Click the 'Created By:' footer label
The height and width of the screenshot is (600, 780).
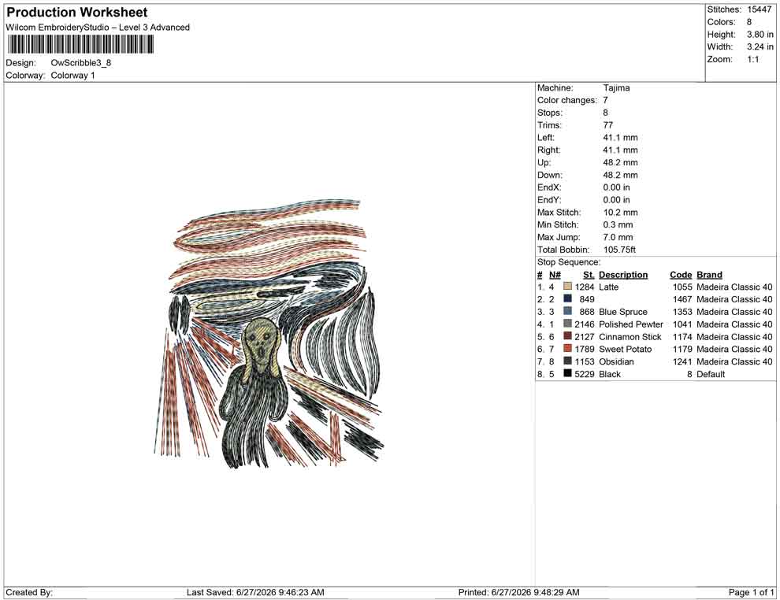29,592
